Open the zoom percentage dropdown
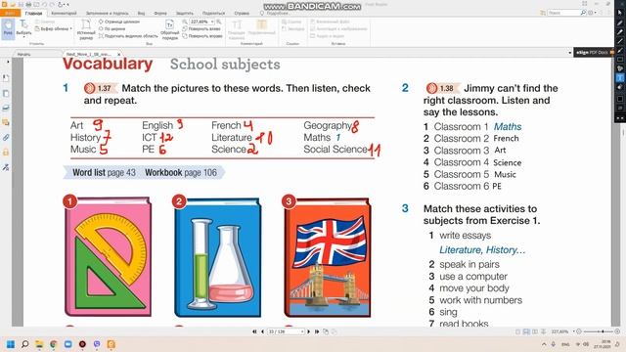This screenshot has width=626, height=352. [x=212, y=22]
